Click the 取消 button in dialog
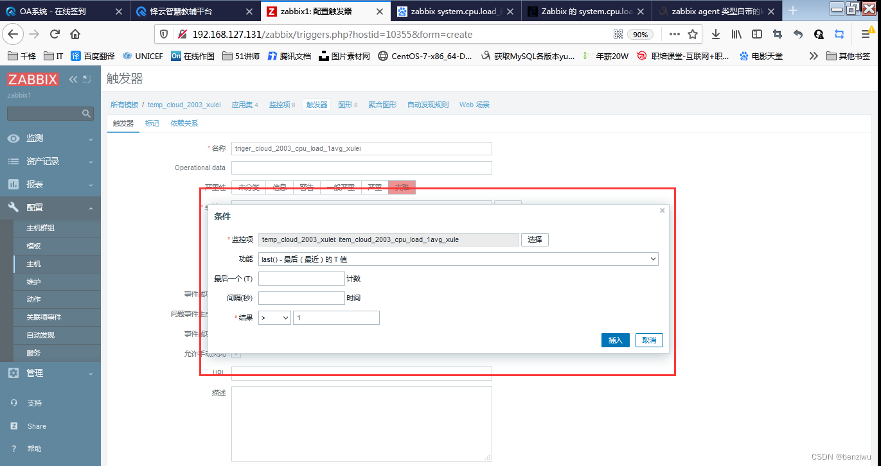 pyautogui.click(x=649, y=340)
